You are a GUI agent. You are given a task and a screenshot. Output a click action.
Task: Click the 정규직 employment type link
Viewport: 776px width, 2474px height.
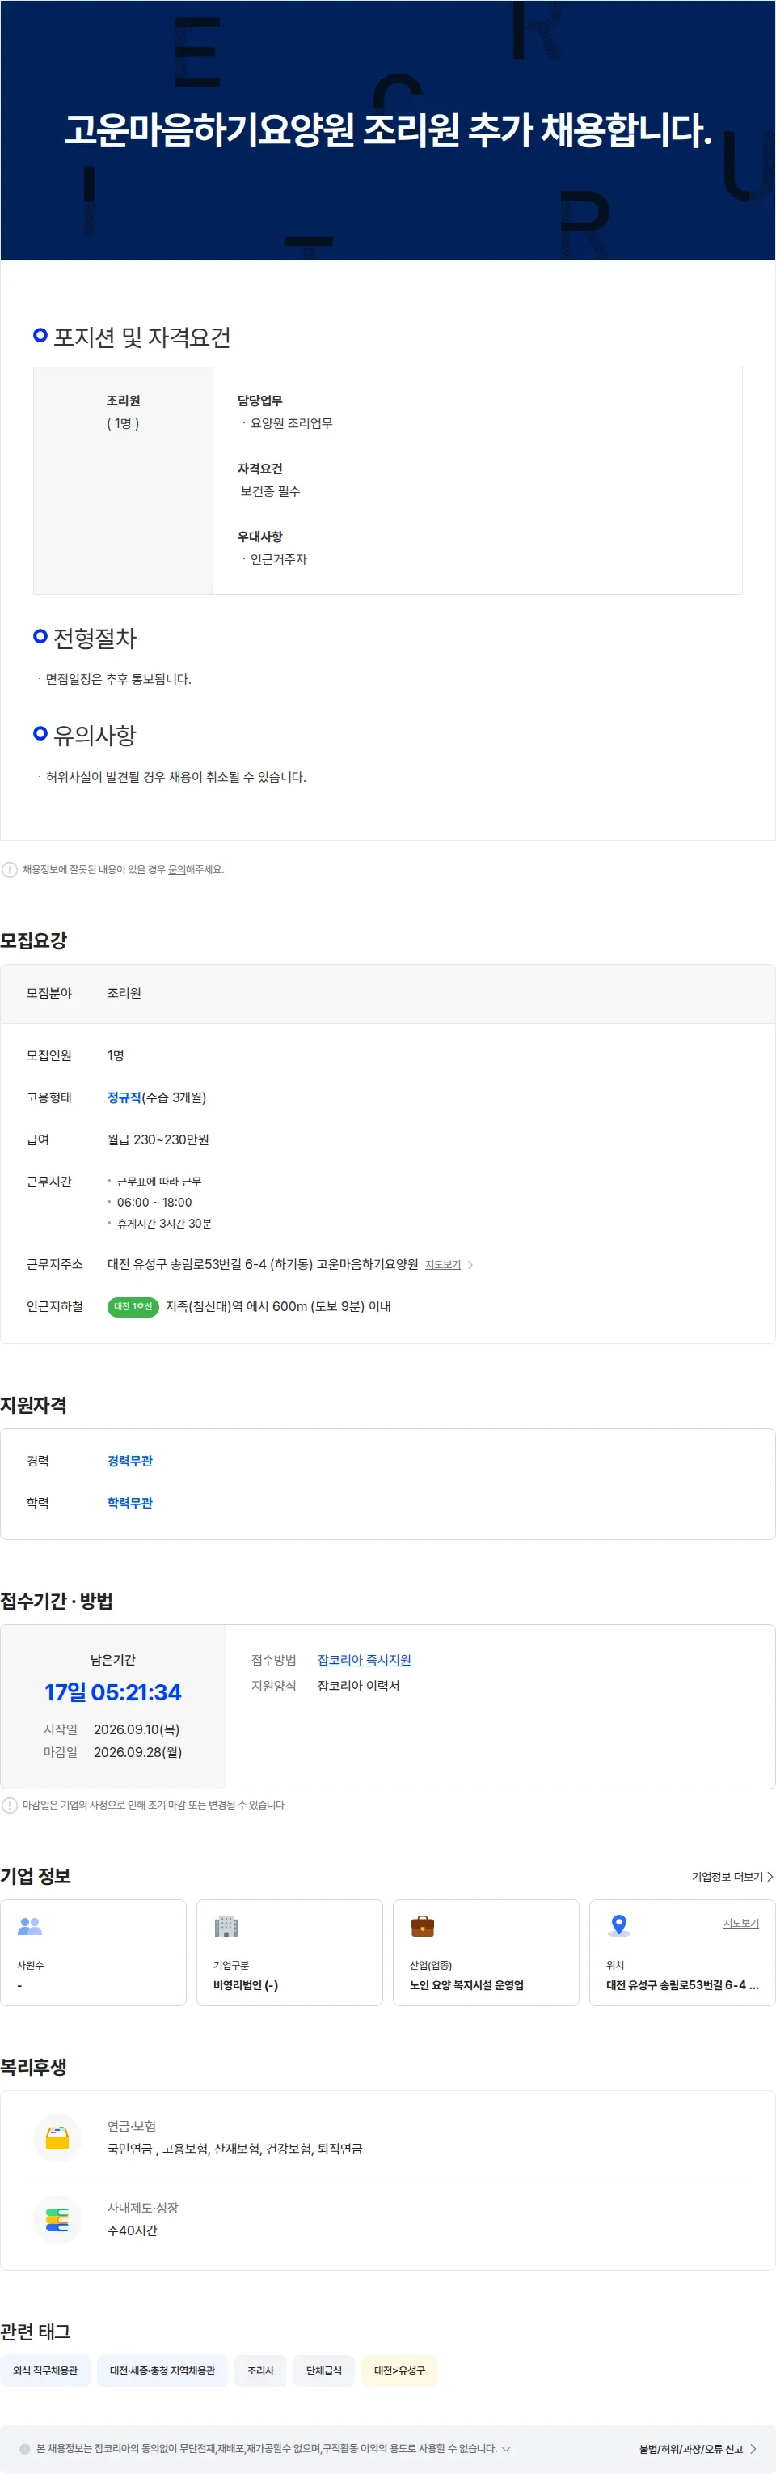click(124, 1097)
